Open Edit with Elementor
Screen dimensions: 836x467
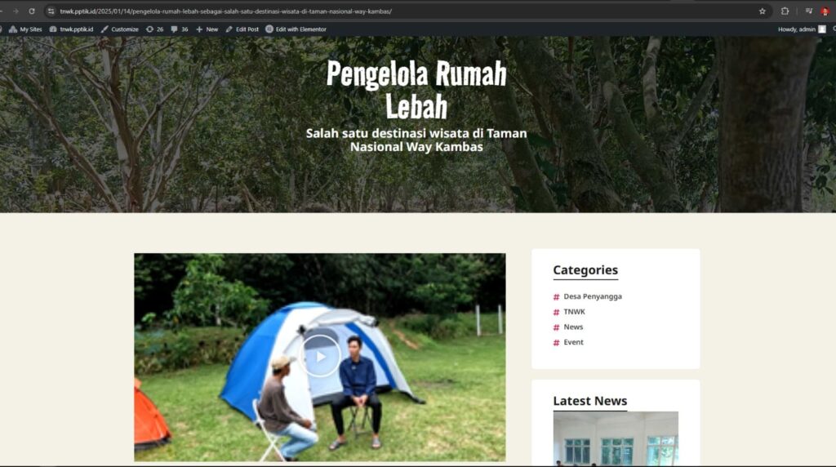[296, 29]
